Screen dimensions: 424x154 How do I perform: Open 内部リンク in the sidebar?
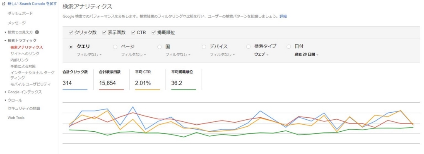[19, 60]
